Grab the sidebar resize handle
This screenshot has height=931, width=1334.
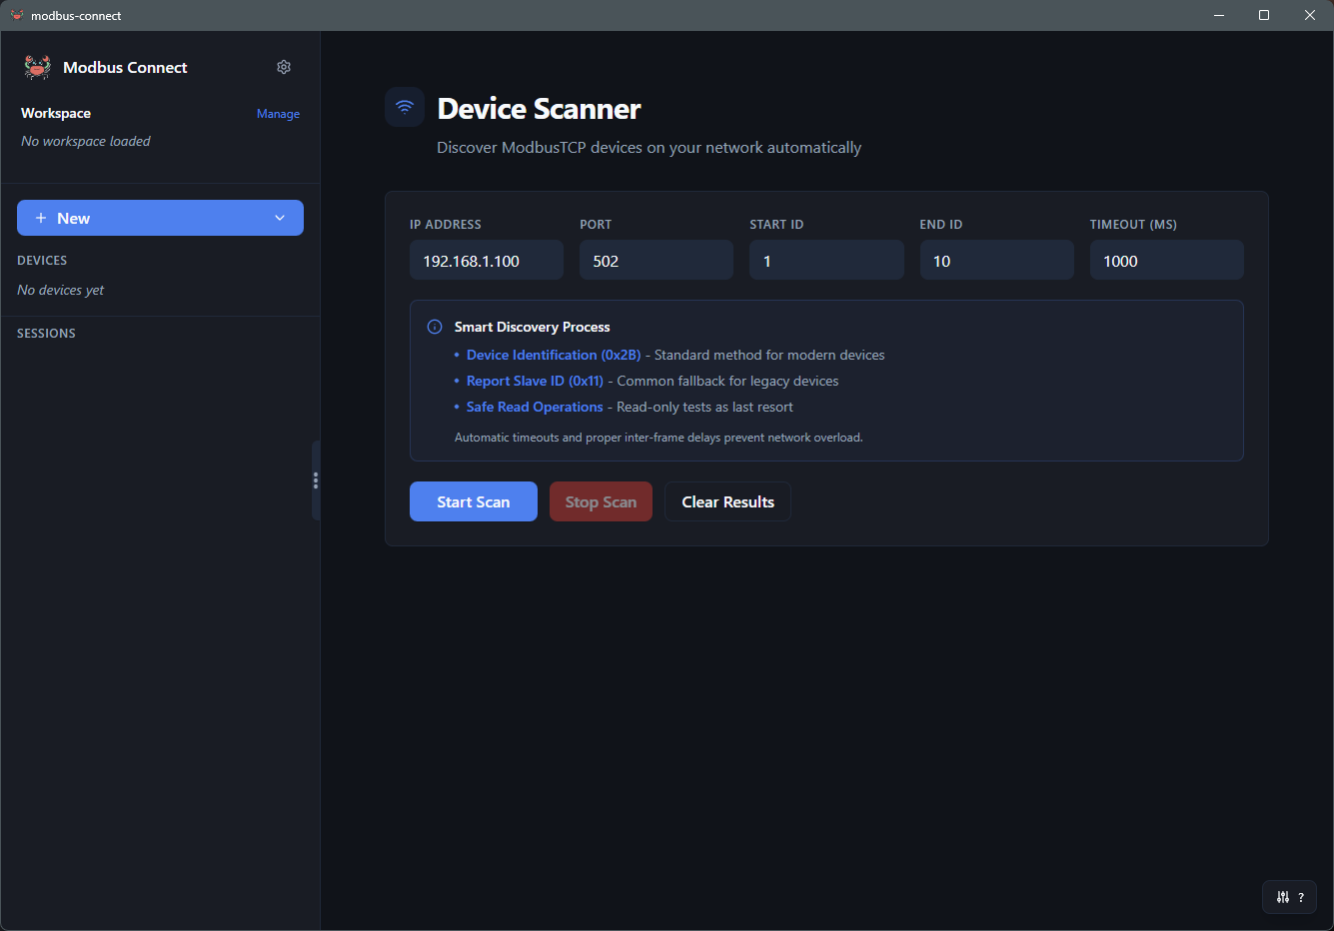(316, 480)
